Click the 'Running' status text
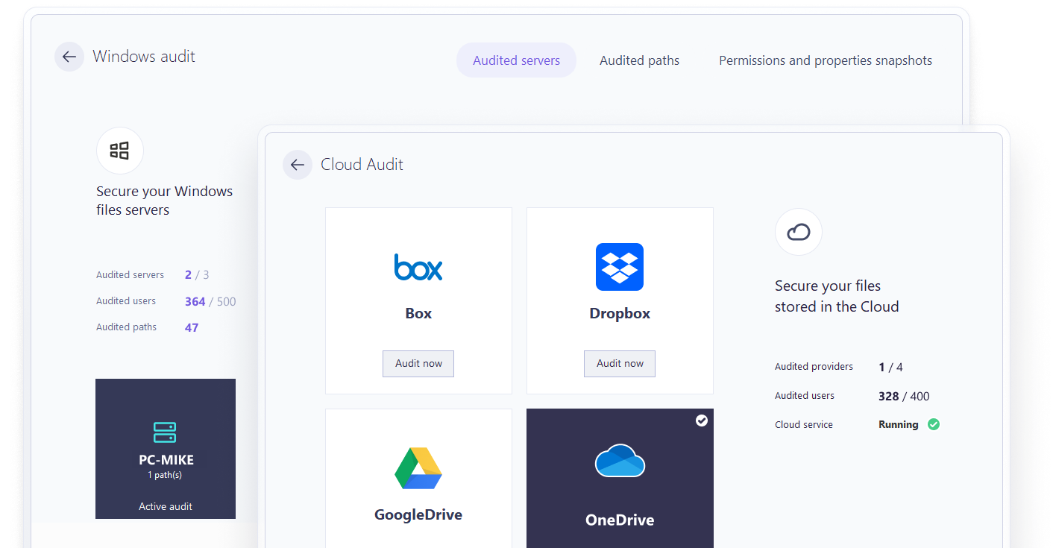This screenshot has height=548, width=1053. 899,425
